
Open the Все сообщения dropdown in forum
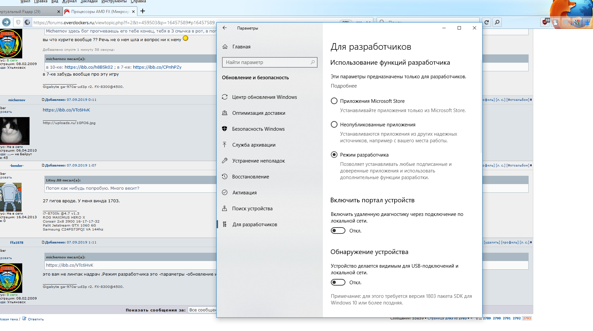click(202, 310)
